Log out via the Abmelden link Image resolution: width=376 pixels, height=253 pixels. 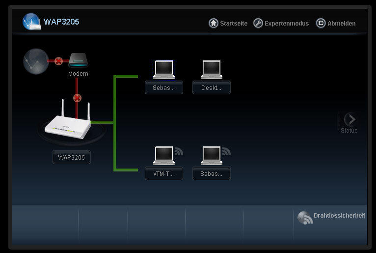pyautogui.click(x=342, y=24)
